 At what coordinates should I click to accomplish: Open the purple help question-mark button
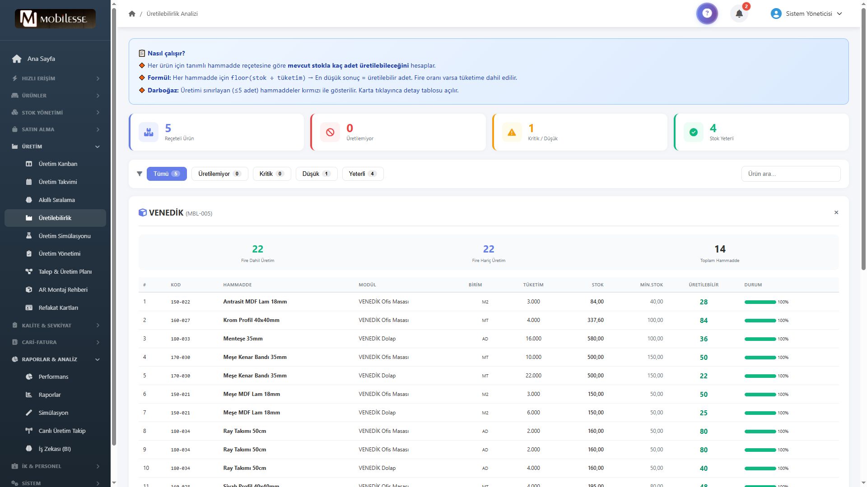pos(707,14)
